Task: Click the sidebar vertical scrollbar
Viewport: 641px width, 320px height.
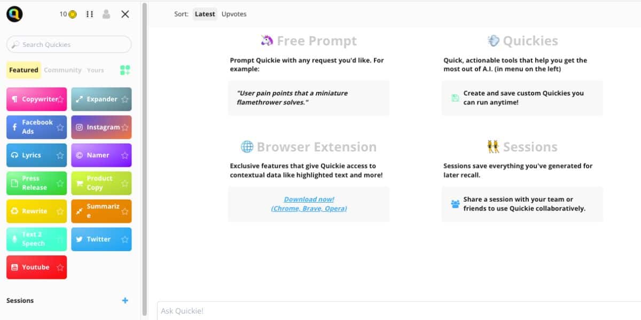Action: [144, 160]
